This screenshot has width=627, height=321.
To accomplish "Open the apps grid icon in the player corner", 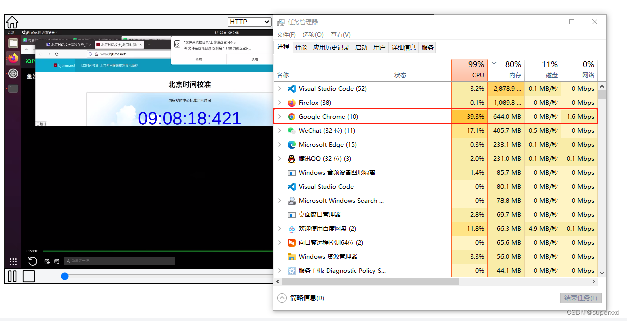I will click(13, 261).
